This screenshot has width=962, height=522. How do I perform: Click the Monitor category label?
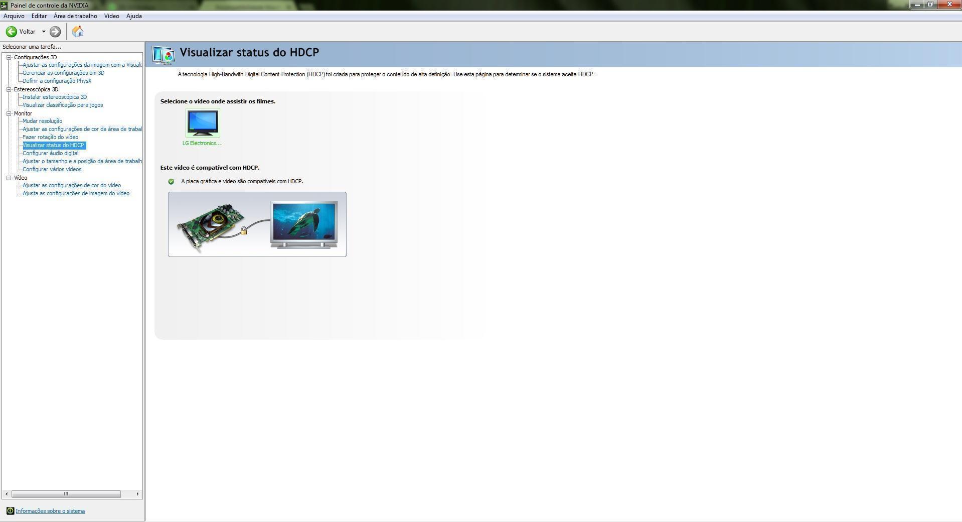[23, 113]
